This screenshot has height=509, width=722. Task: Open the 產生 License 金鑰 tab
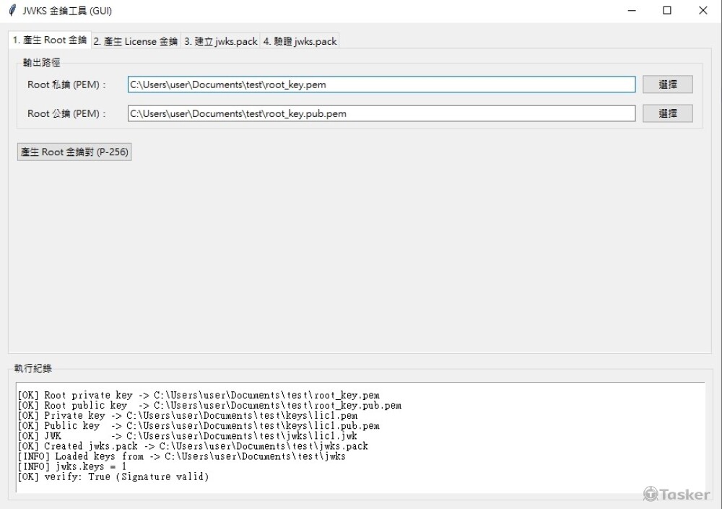click(x=136, y=41)
